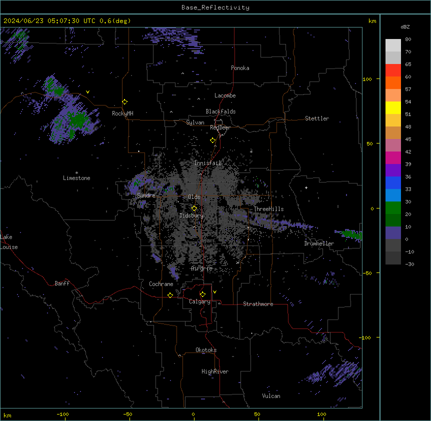Click the 80 value on the dBZ scale
Image resolution: width=431 pixels, height=421 pixels.
pos(408,39)
